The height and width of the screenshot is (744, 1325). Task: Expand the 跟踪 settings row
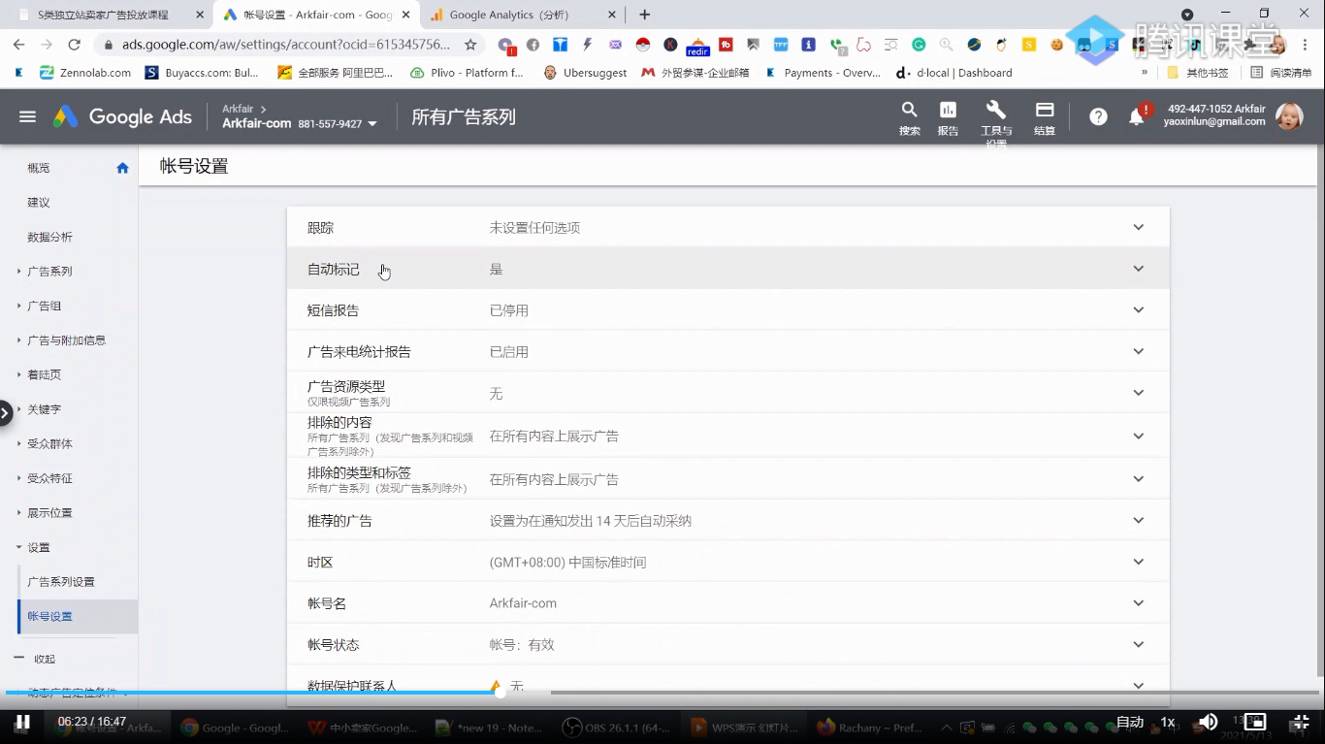(x=1137, y=227)
